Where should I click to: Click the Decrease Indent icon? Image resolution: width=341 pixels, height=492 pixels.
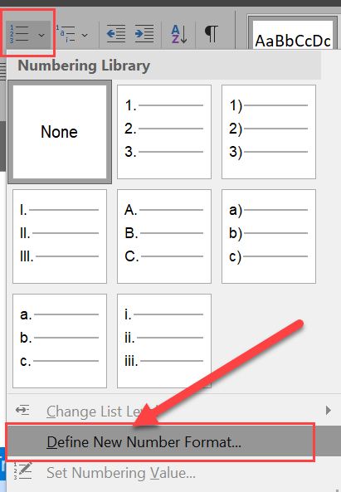click(x=116, y=33)
